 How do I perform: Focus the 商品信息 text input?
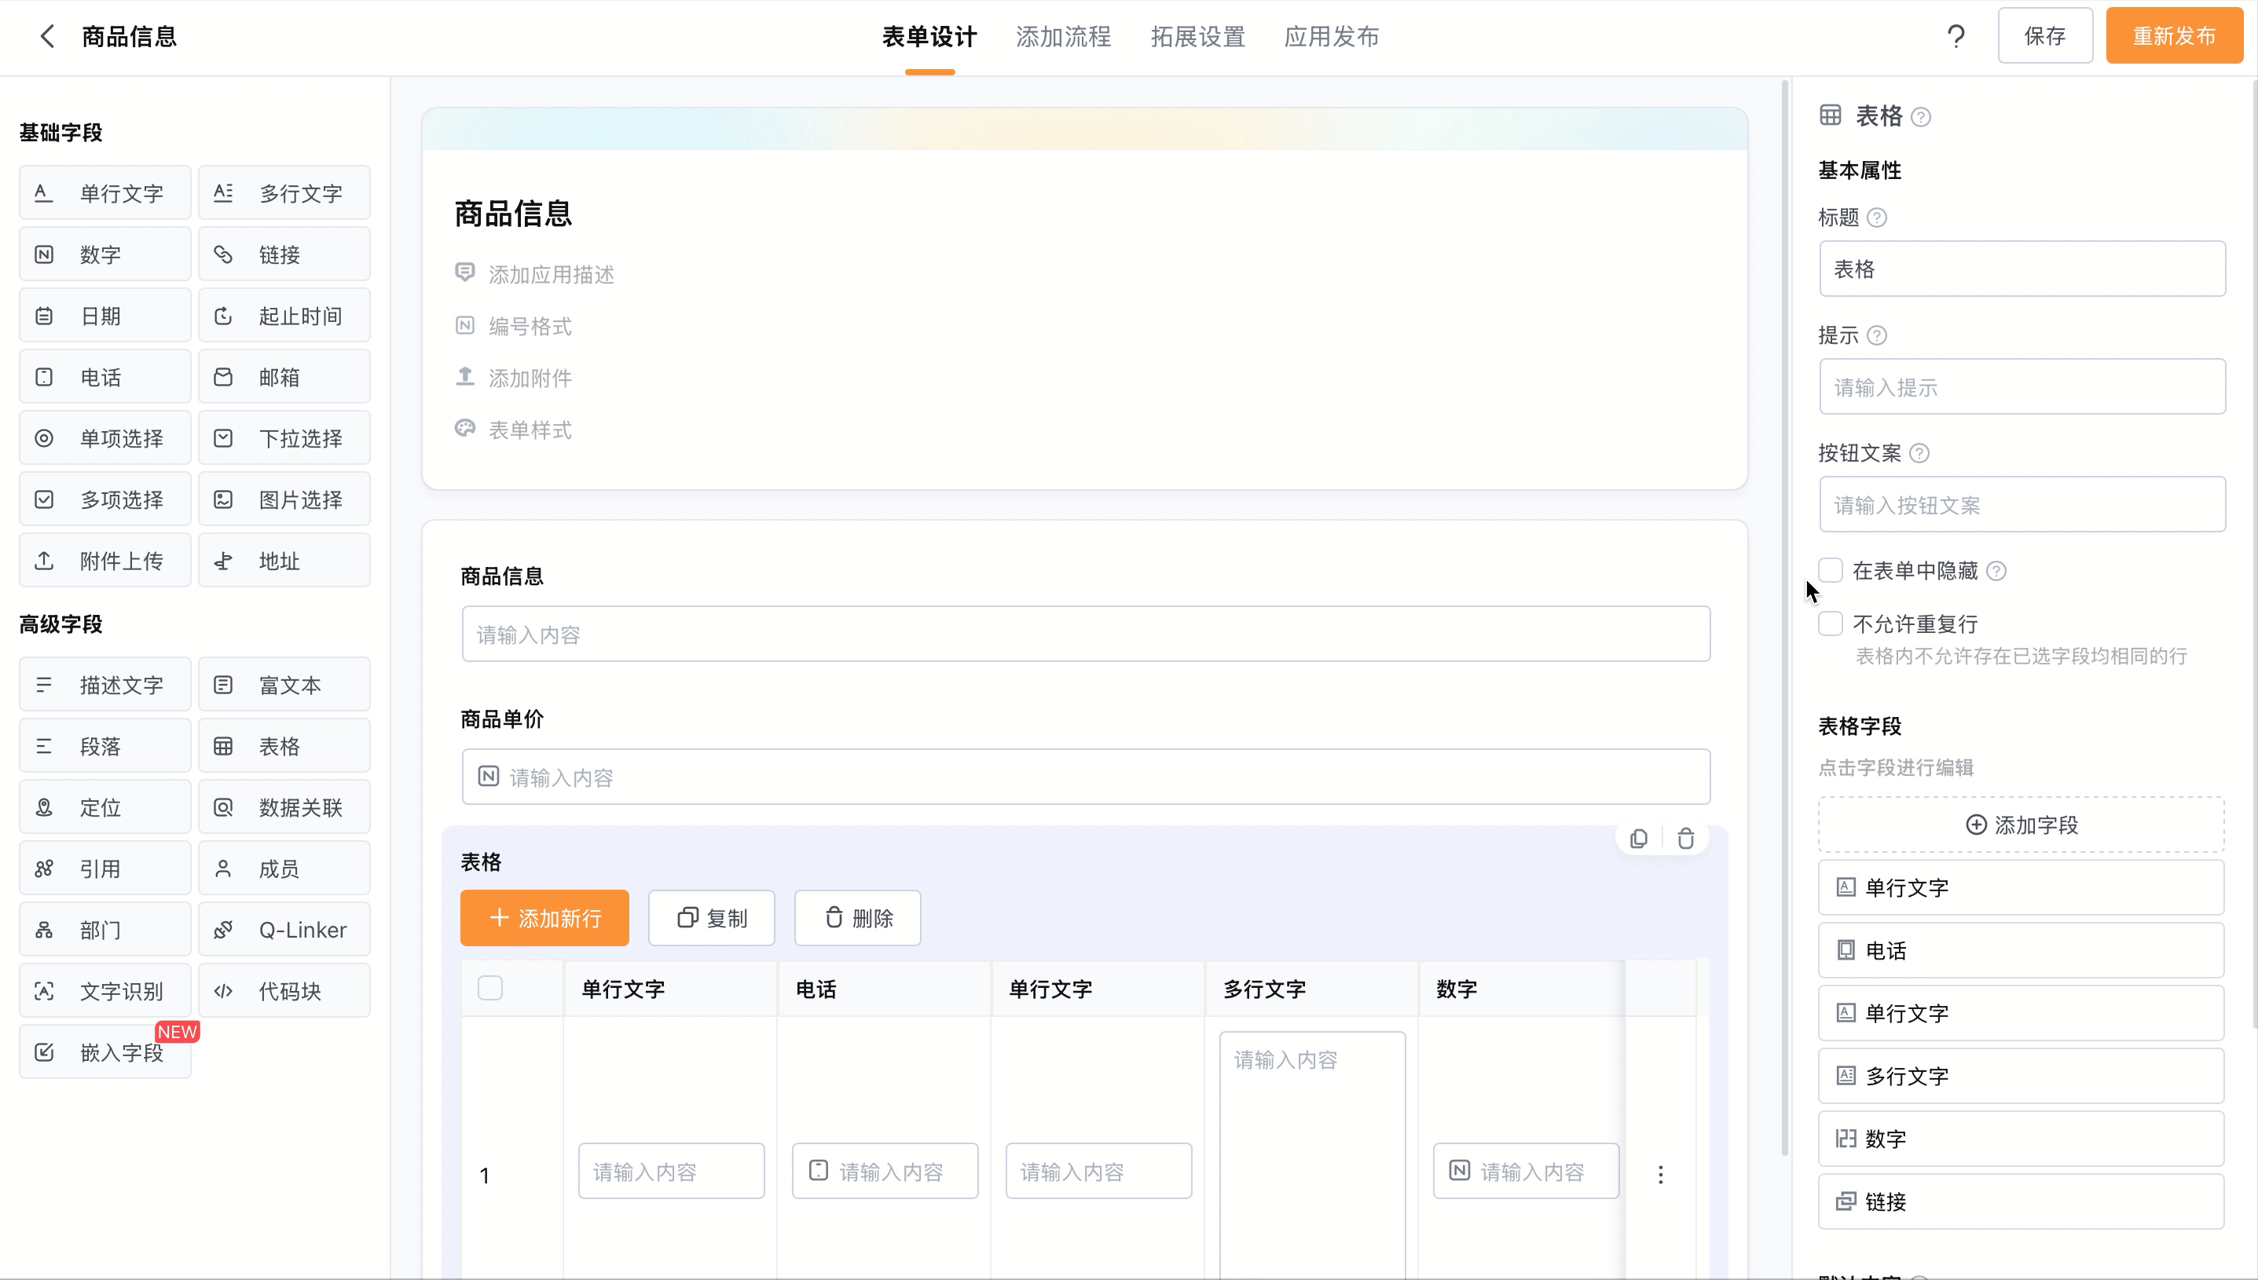[x=1086, y=634]
